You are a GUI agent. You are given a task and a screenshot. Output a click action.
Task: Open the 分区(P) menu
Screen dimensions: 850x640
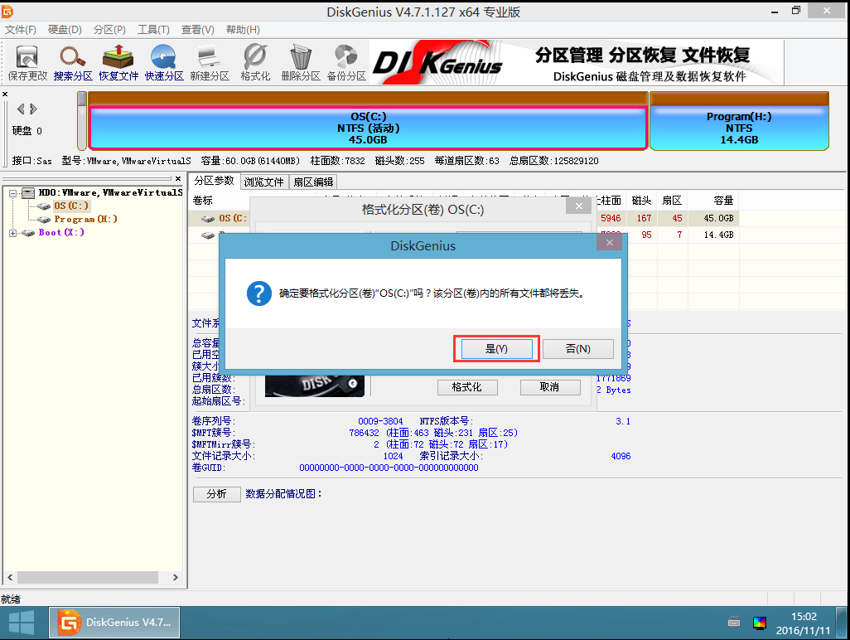point(109,30)
